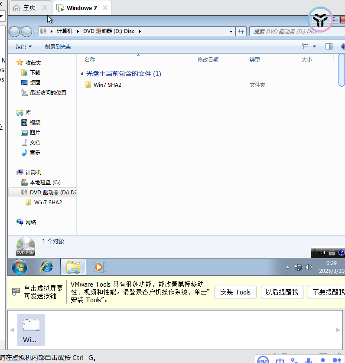
Task: Open the 文档 library
Action: [x=35, y=142]
